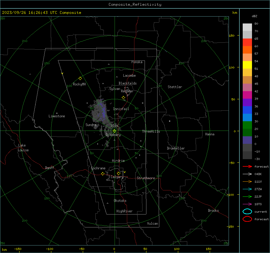The height and width of the screenshot is (253, 270).
Task: Pick the slate purple 10–0 dBZ swatch
Action: (247, 140)
